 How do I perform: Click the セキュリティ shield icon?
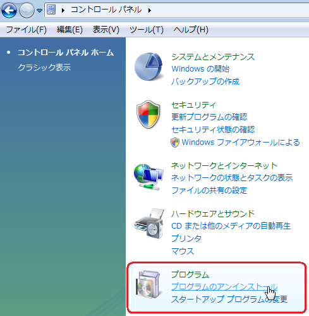[148, 115]
